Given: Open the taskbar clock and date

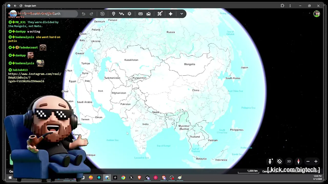Looking at the screenshot, I should coord(317,178).
